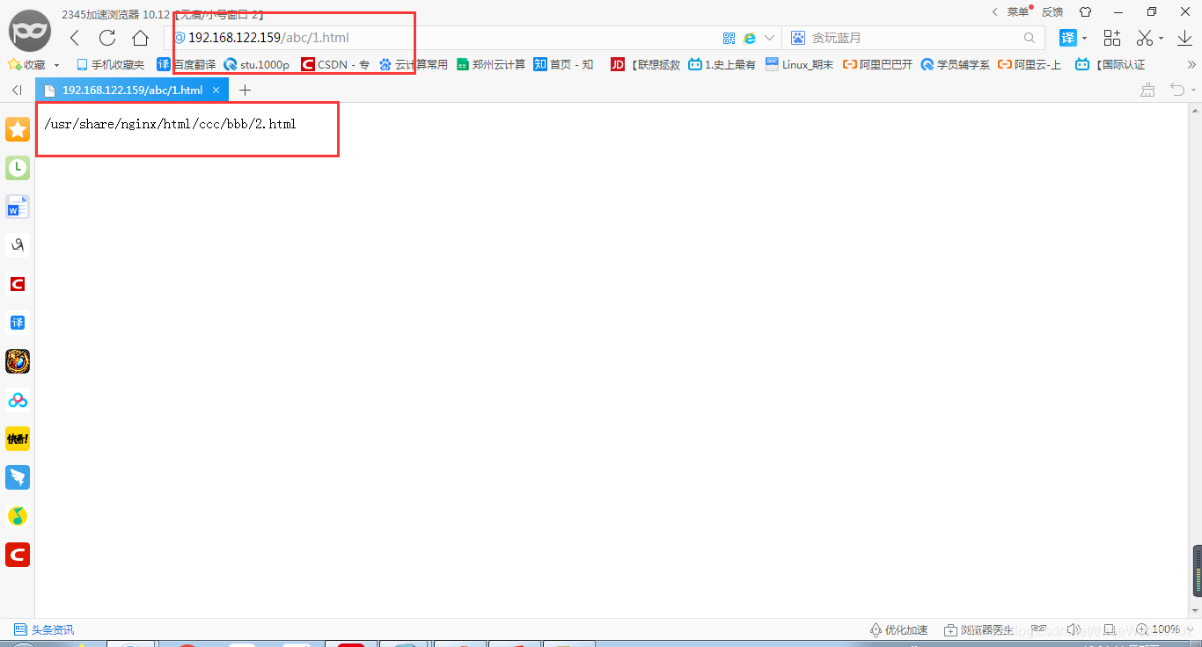The width and height of the screenshot is (1202, 647).
Task: Expand the address bar history dropdown
Action: coord(769,38)
